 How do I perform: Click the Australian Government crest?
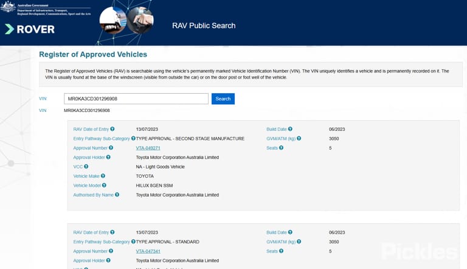click(x=8, y=6)
